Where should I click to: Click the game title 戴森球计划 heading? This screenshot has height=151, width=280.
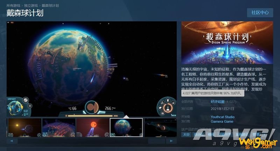tap(25, 13)
